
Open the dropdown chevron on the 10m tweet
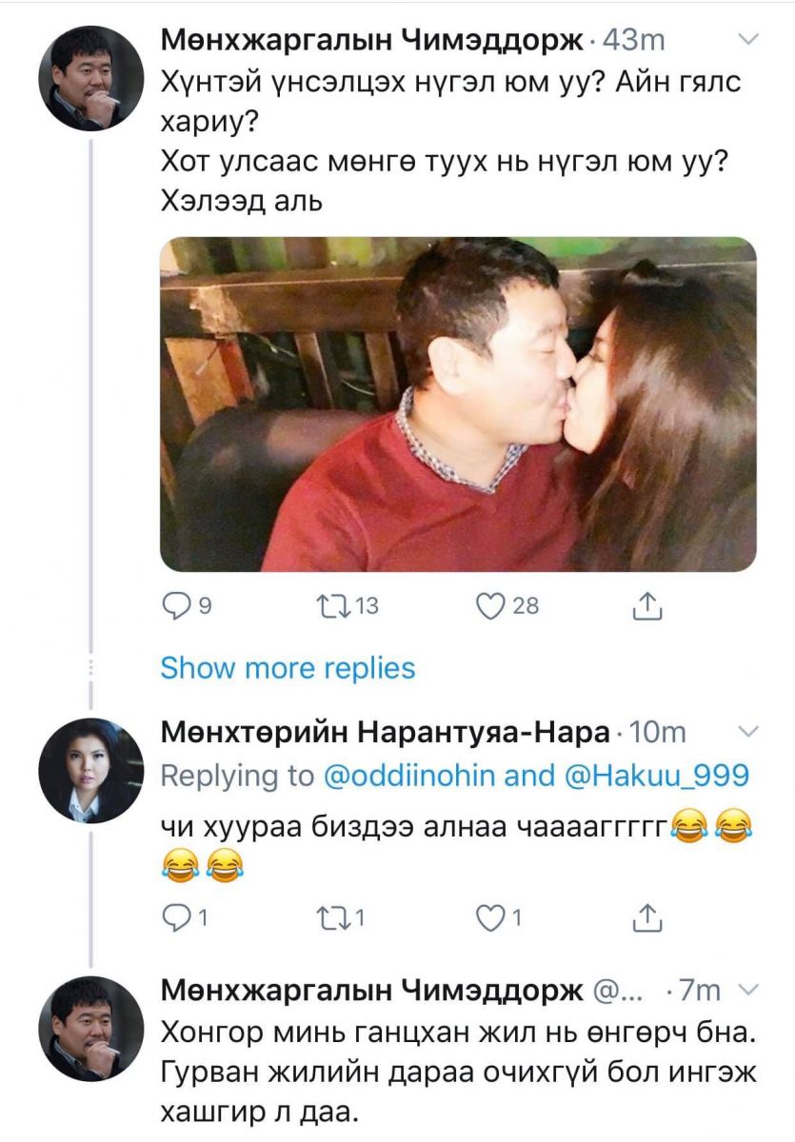pyautogui.click(x=749, y=731)
